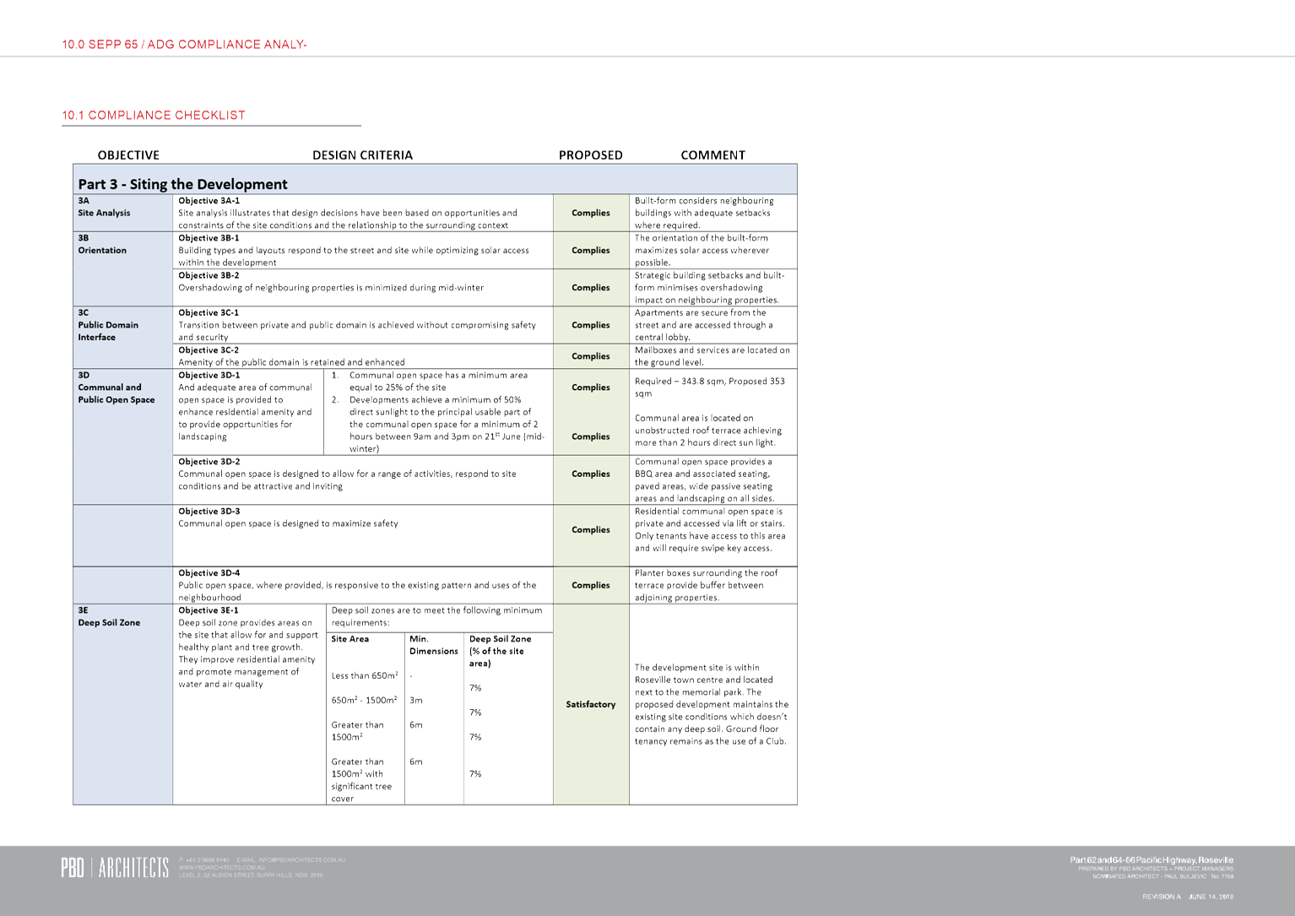Click the 'Strategic building setbacks' comment
The width and height of the screenshot is (1295, 916).
pyautogui.click(x=709, y=288)
